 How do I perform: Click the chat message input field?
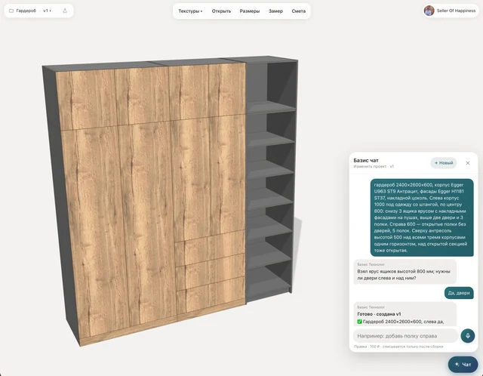pyautogui.click(x=406, y=336)
